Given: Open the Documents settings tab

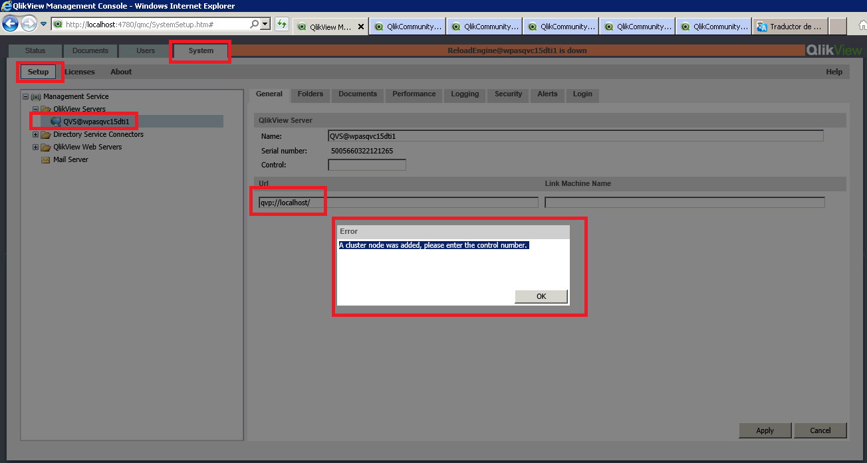Looking at the screenshot, I should coord(358,94).
